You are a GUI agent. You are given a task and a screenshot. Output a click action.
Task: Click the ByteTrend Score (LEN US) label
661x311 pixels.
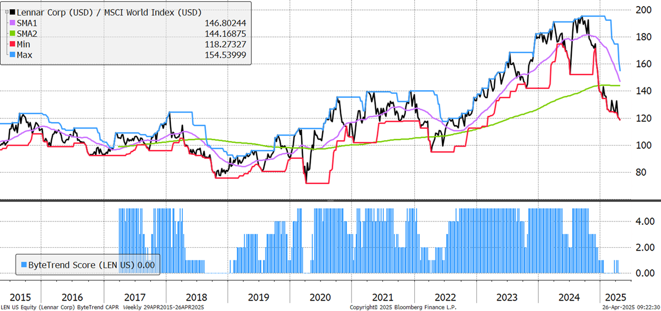[81, 265]
